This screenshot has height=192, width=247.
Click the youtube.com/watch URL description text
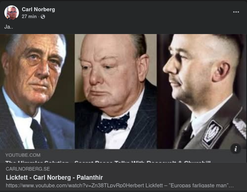click(120, 185)
